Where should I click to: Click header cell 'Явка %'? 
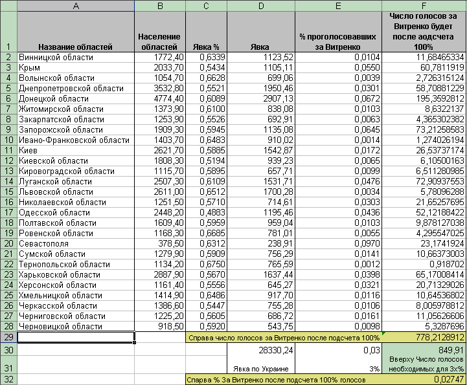click(x=206, y=32)
